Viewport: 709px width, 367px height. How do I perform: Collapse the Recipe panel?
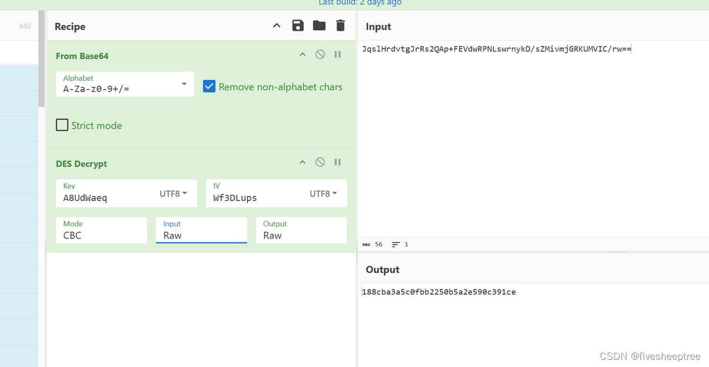pos(276,25)
